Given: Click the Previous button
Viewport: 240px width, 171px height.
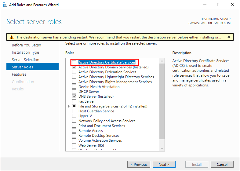Looking at the screenshot, I should 139,164.
